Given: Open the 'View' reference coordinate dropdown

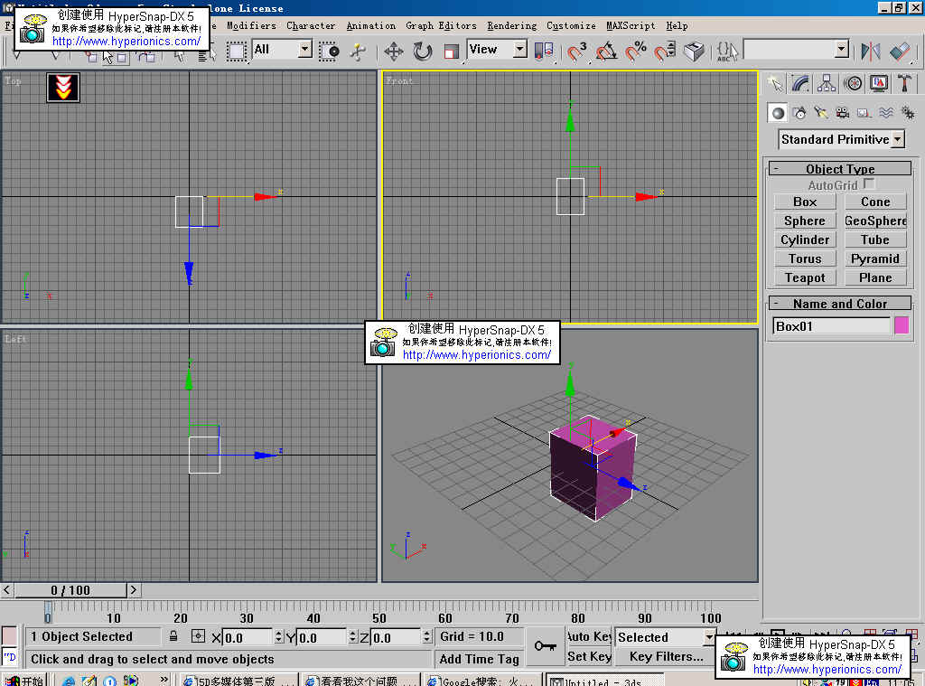Looking at the screenshot, I should [x=519, y=49].
